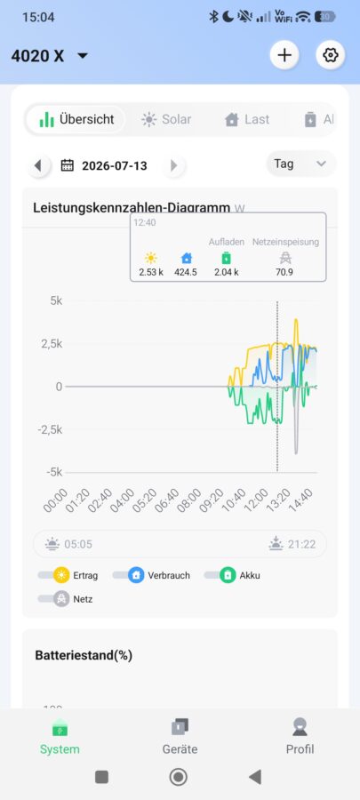Tap the sunset icon at 21:22
This screenshot has width=360, height=800.
click(276, 544)
